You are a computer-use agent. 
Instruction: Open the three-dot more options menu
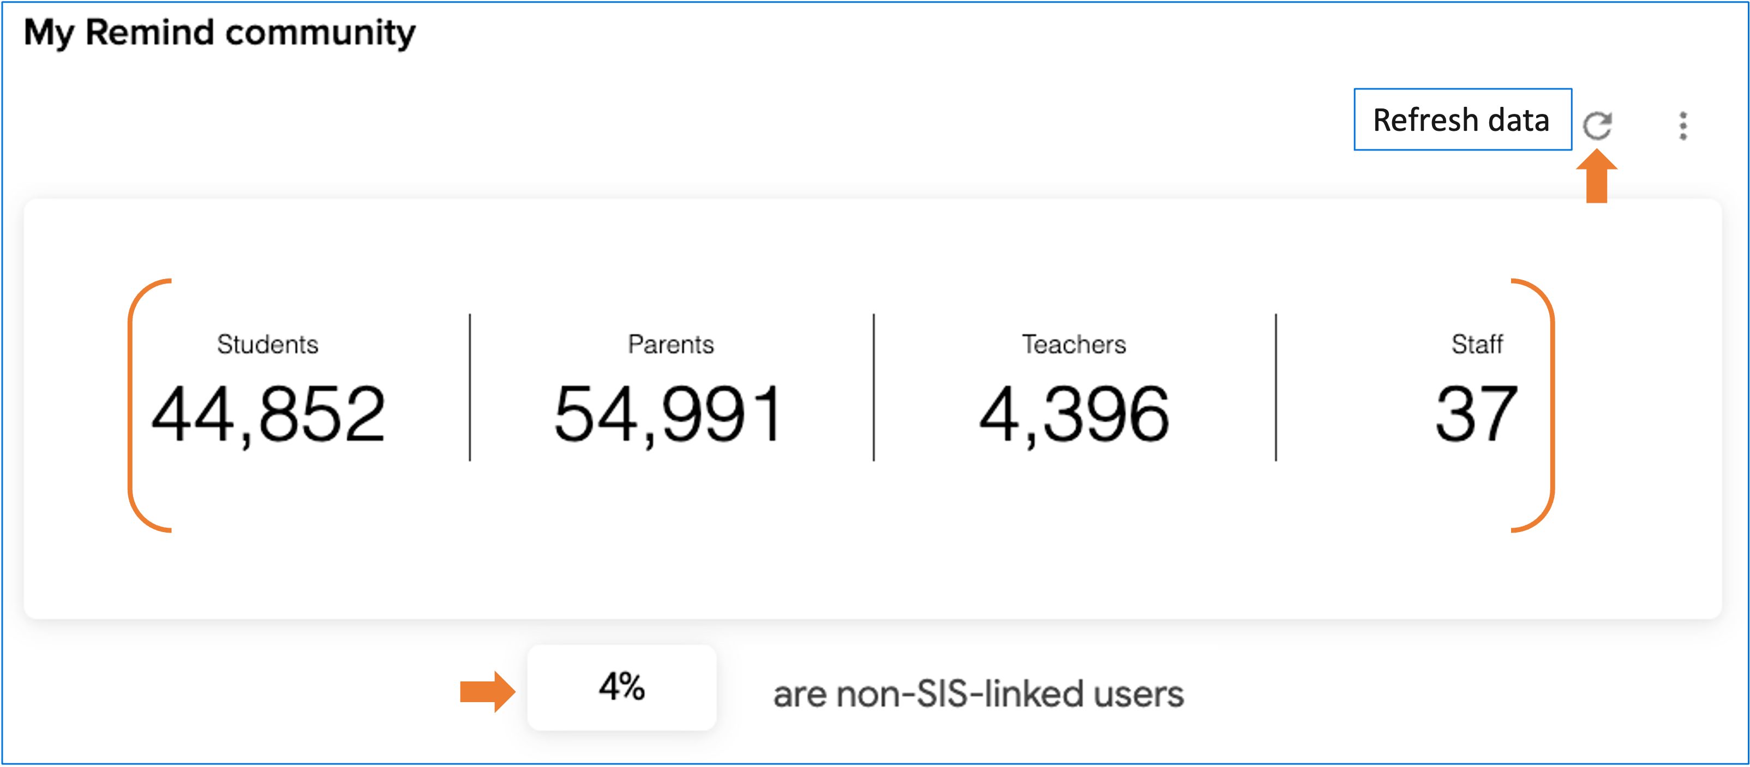pos(1683,126)
